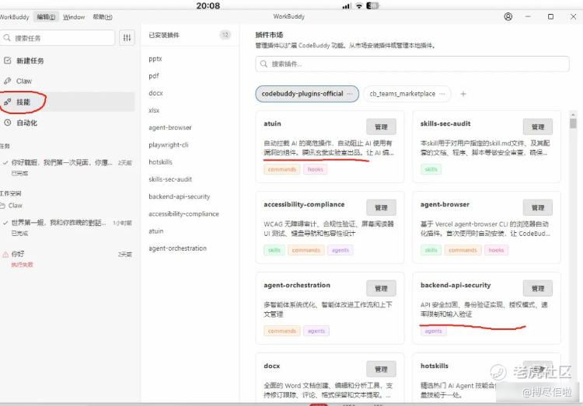Open the 编辑 menu
This screenshot has height=406, width=583.
[x=46, y=17]
